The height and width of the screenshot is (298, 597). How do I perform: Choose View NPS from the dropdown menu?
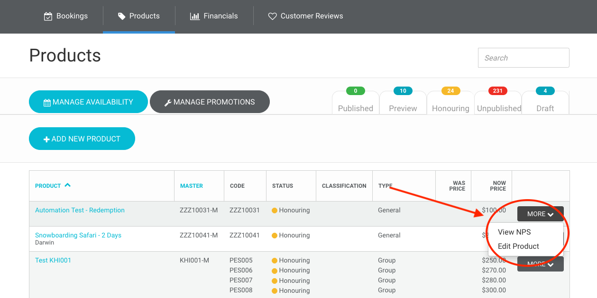tap(514, 232)
